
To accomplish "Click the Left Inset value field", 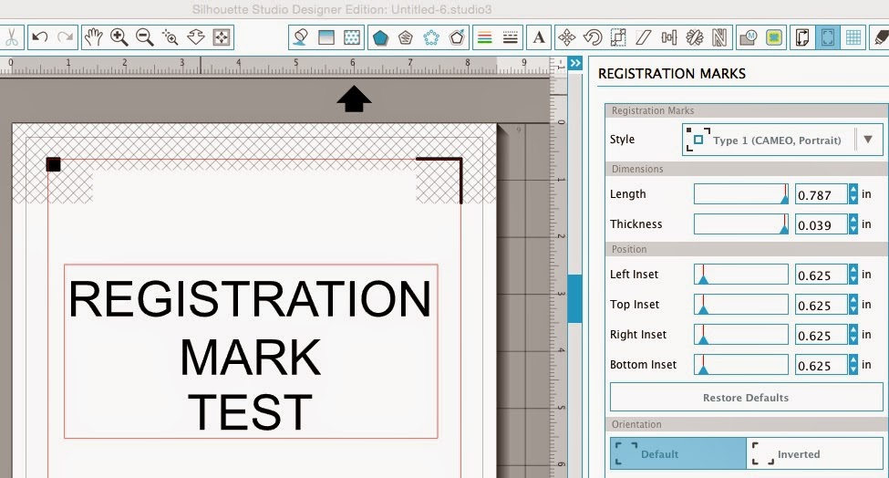I will (821, 275).
